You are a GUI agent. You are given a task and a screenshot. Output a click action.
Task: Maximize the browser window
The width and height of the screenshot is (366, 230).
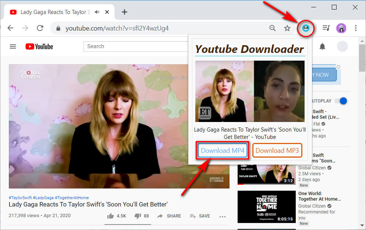point(334,7)
